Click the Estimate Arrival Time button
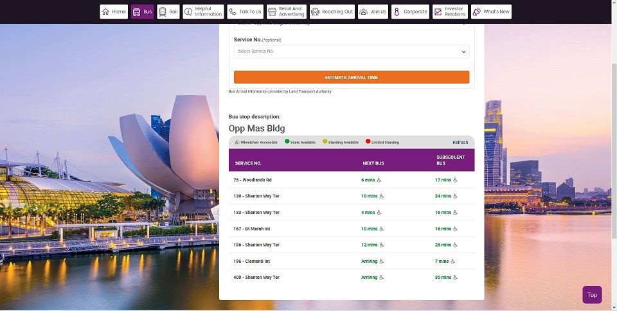This screenshot has height=311, width=617. point(352,77)
